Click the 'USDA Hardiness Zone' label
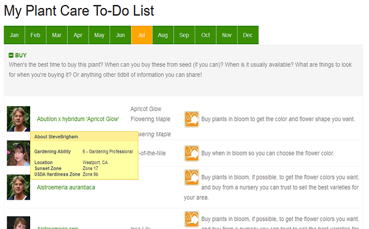The width and height of the screenshot is (369, 229). pos(57,174)
